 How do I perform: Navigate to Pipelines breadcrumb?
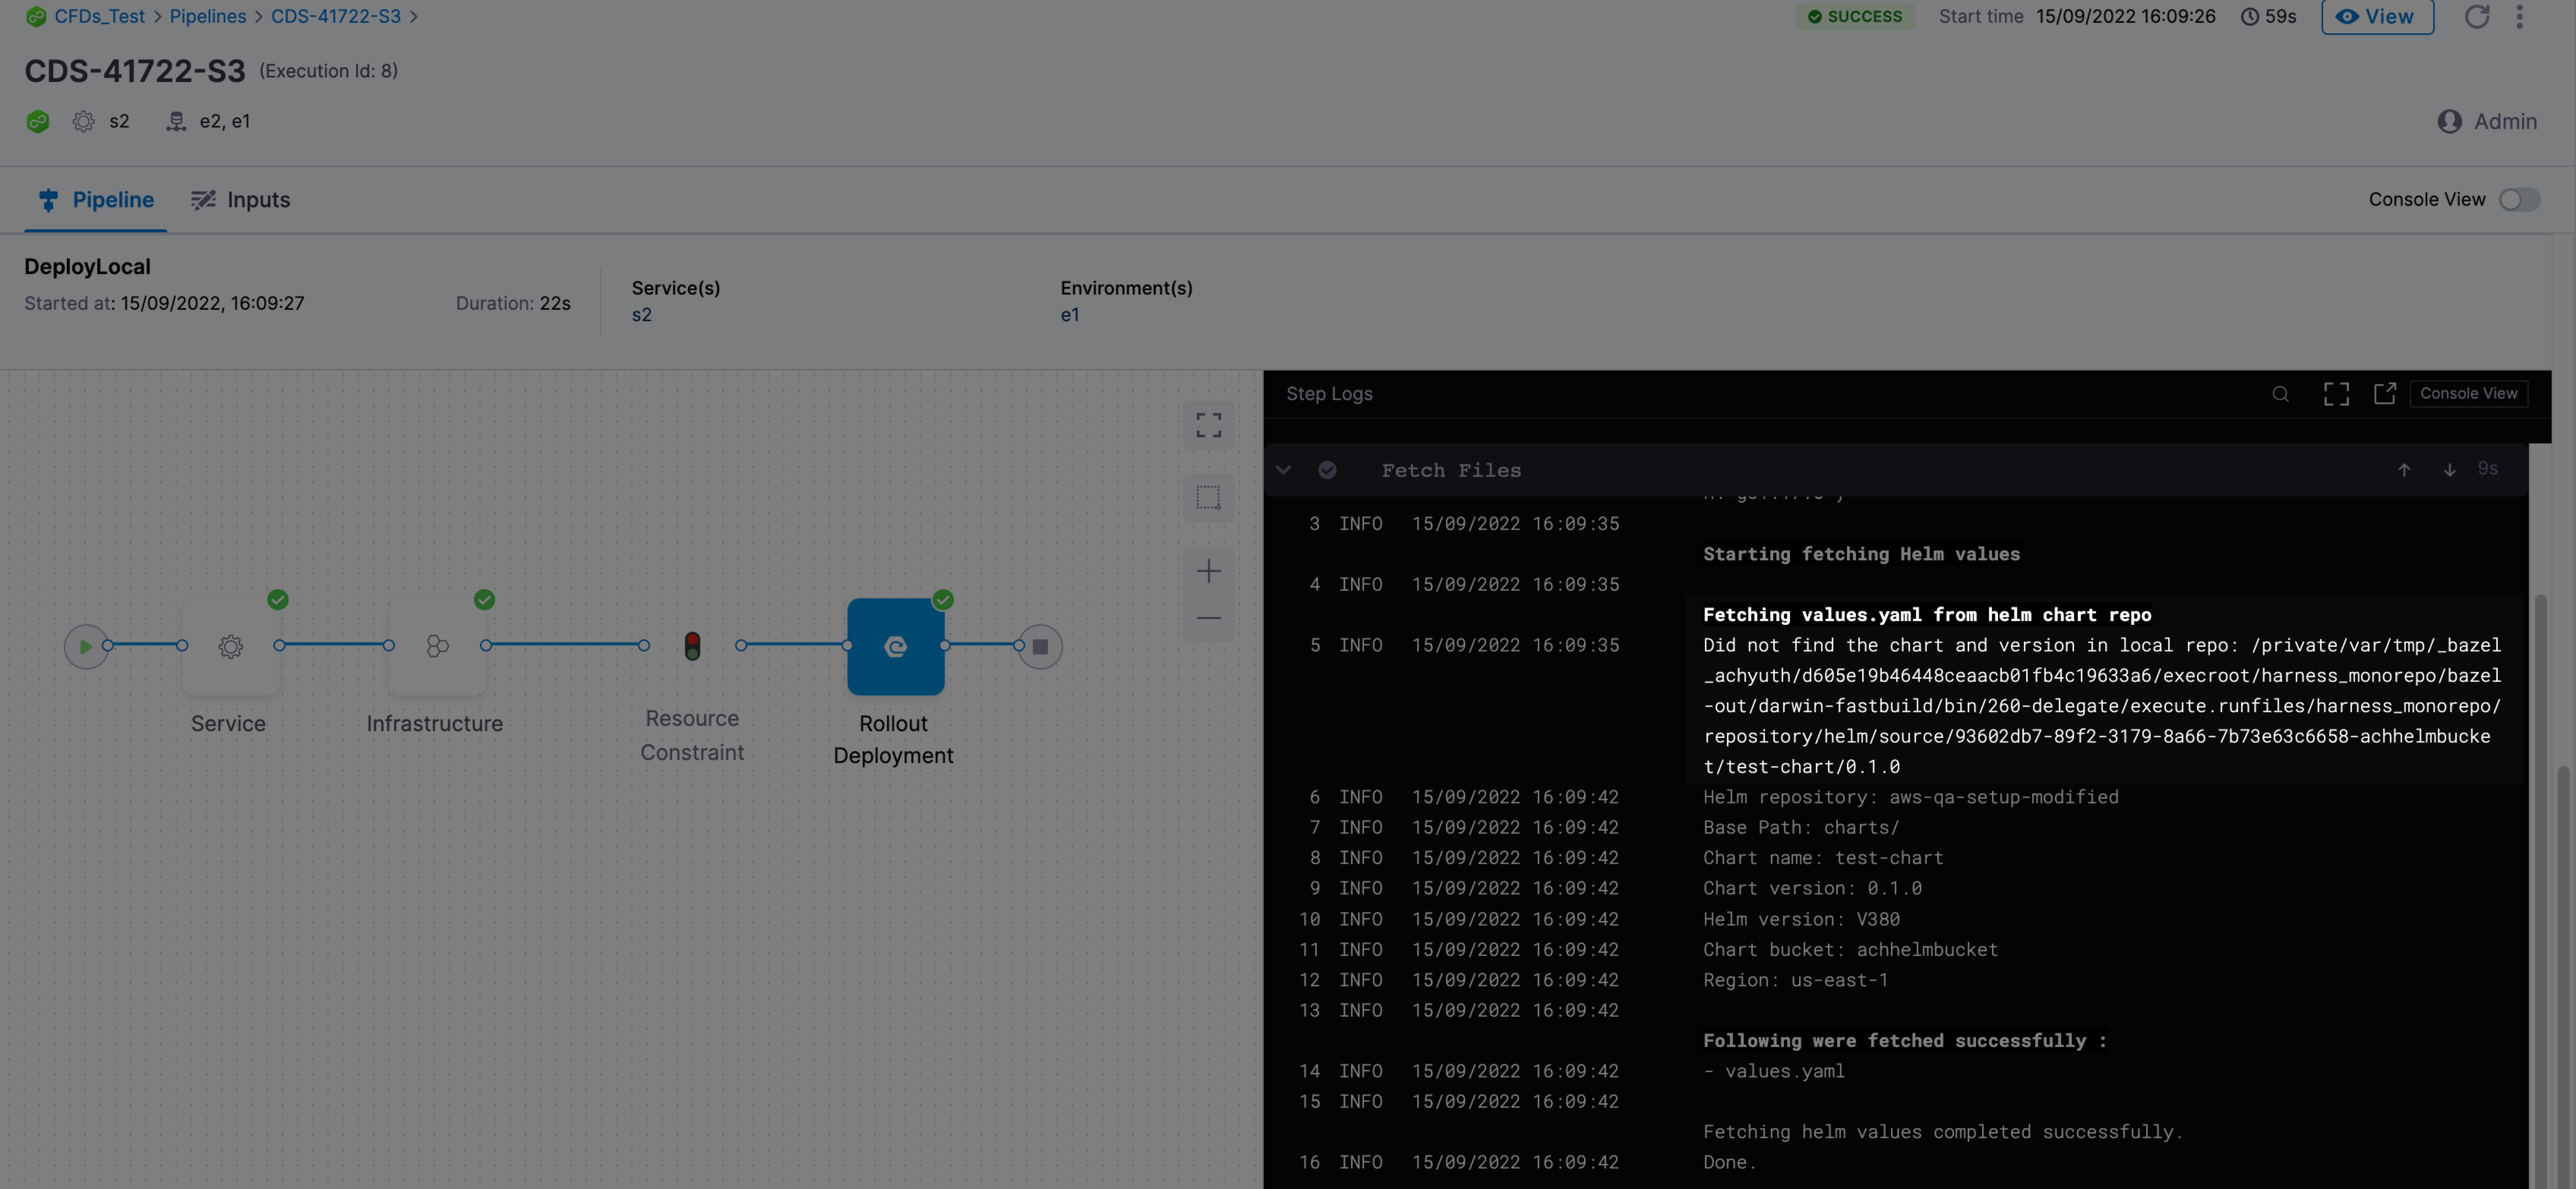click(x=207, y=16)
